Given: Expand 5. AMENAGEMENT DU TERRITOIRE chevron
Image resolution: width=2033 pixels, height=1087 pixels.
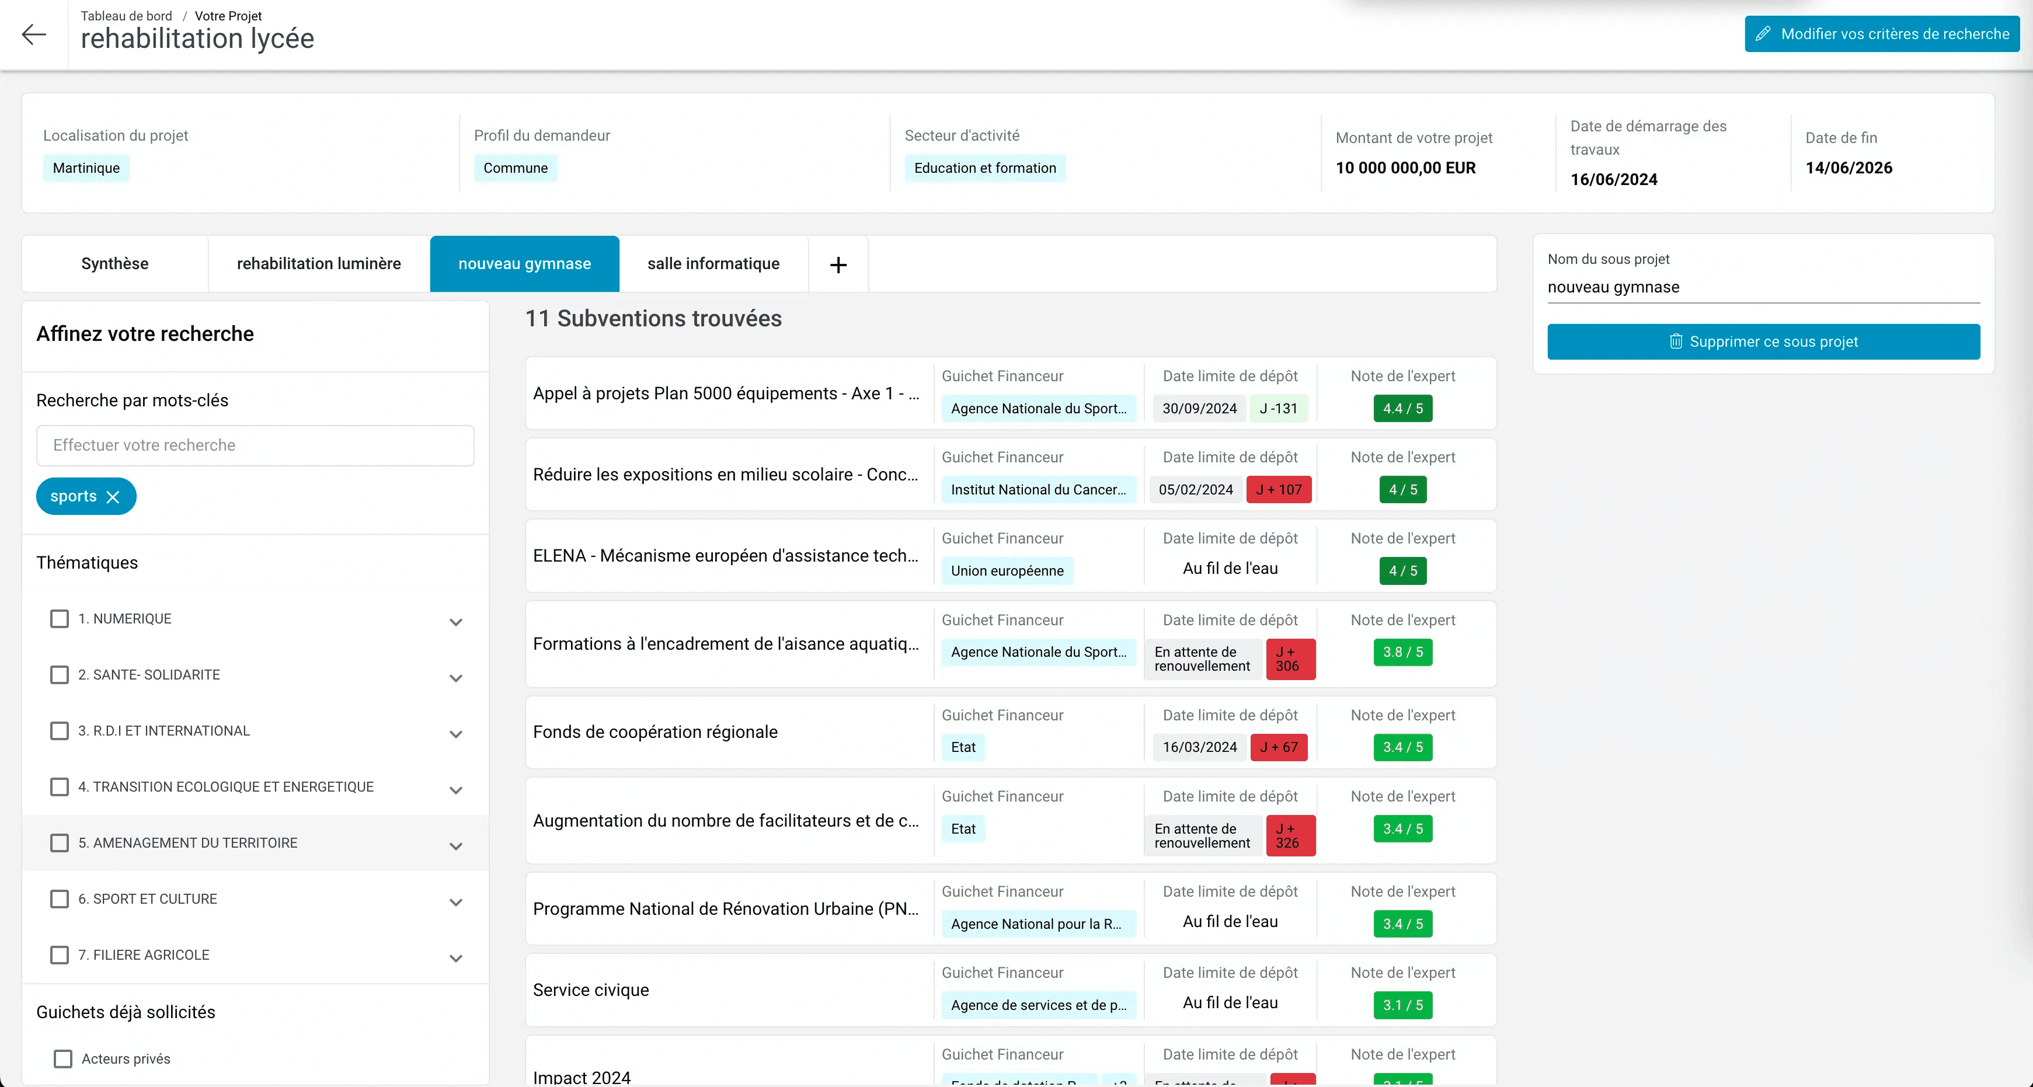Looking at the screenshot, I should tap(455, 846).
